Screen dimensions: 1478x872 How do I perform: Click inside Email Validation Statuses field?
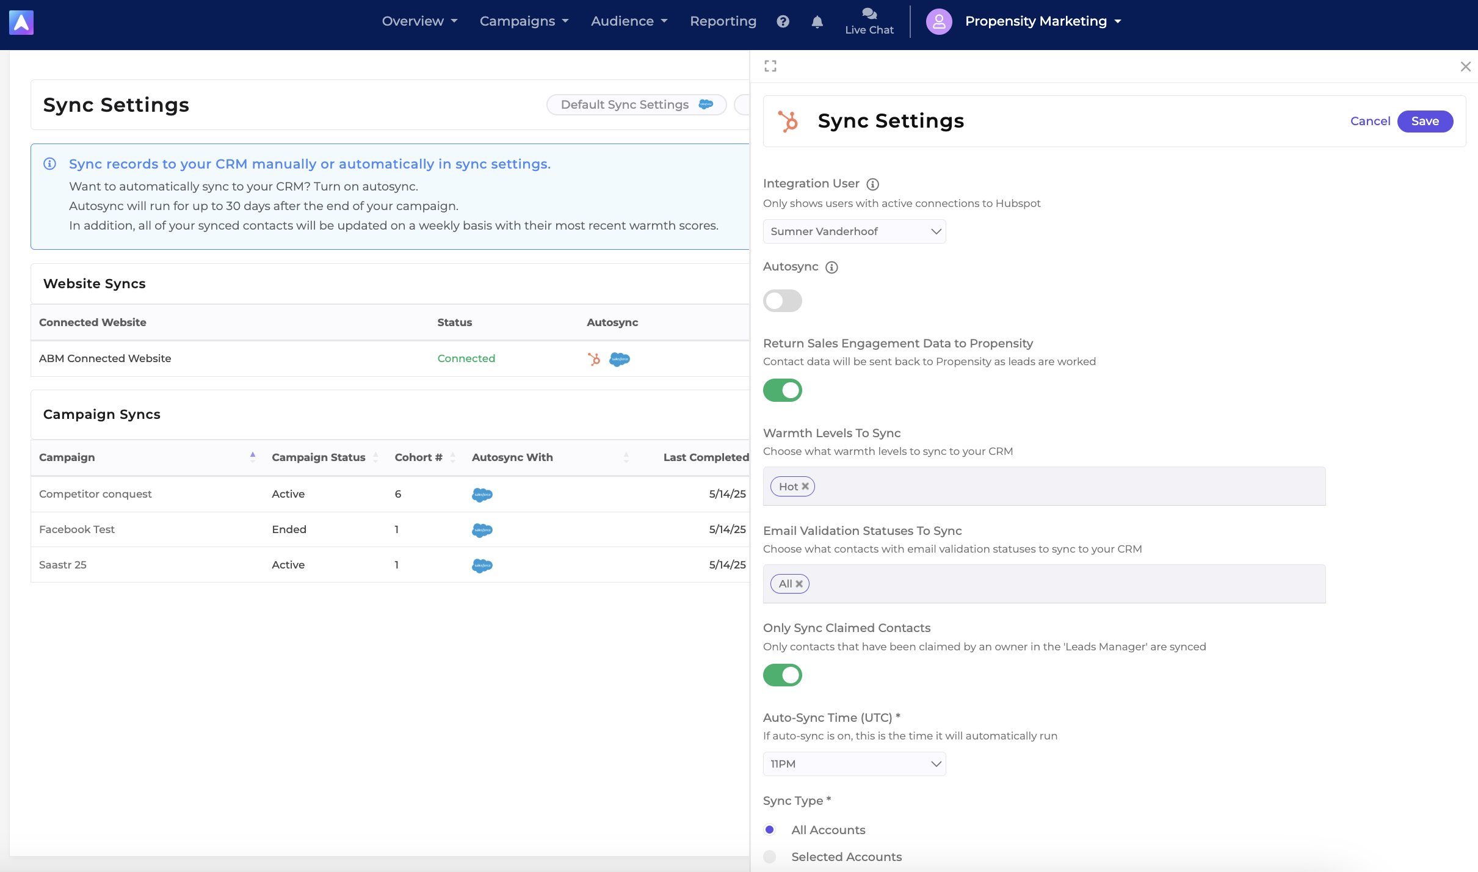(1044, 584)
